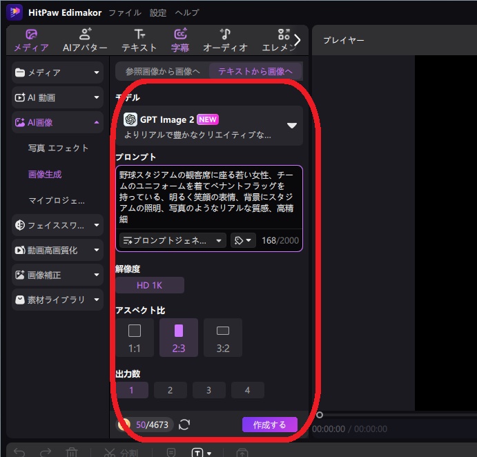Click the player progress slider handle

320,415
